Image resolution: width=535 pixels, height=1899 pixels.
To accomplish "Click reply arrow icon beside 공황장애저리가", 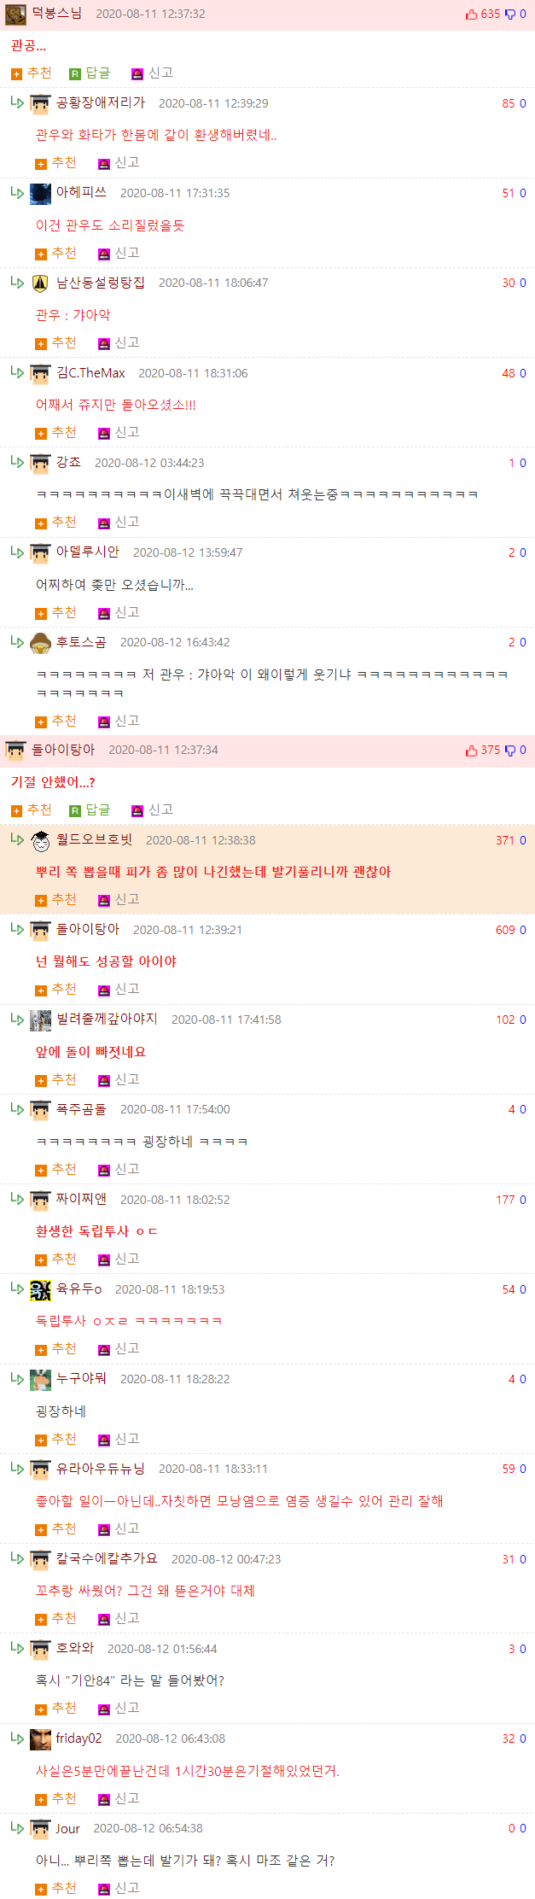I will pyautogui.click(x=17, y=102).
